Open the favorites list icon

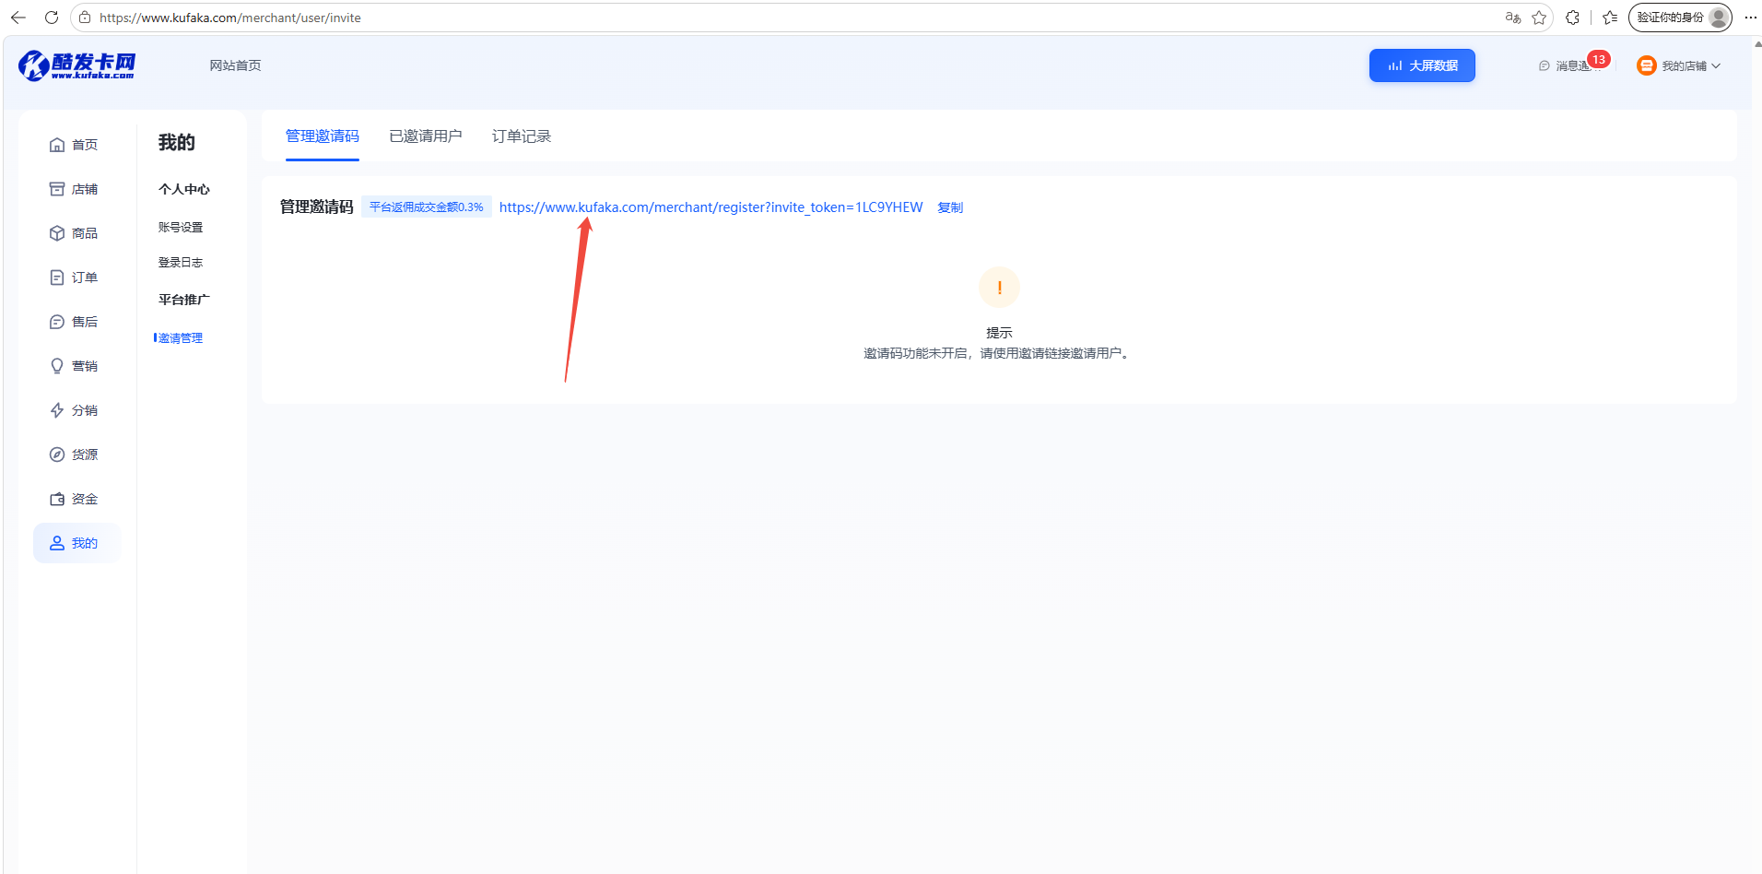pos(1610,18)
